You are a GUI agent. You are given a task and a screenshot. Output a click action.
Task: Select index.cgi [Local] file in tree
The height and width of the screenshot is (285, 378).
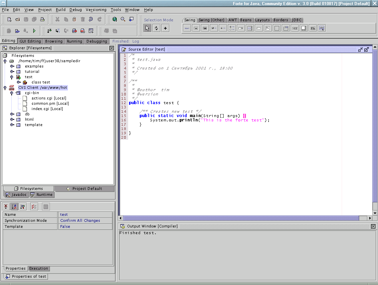[x=47, y=109]
